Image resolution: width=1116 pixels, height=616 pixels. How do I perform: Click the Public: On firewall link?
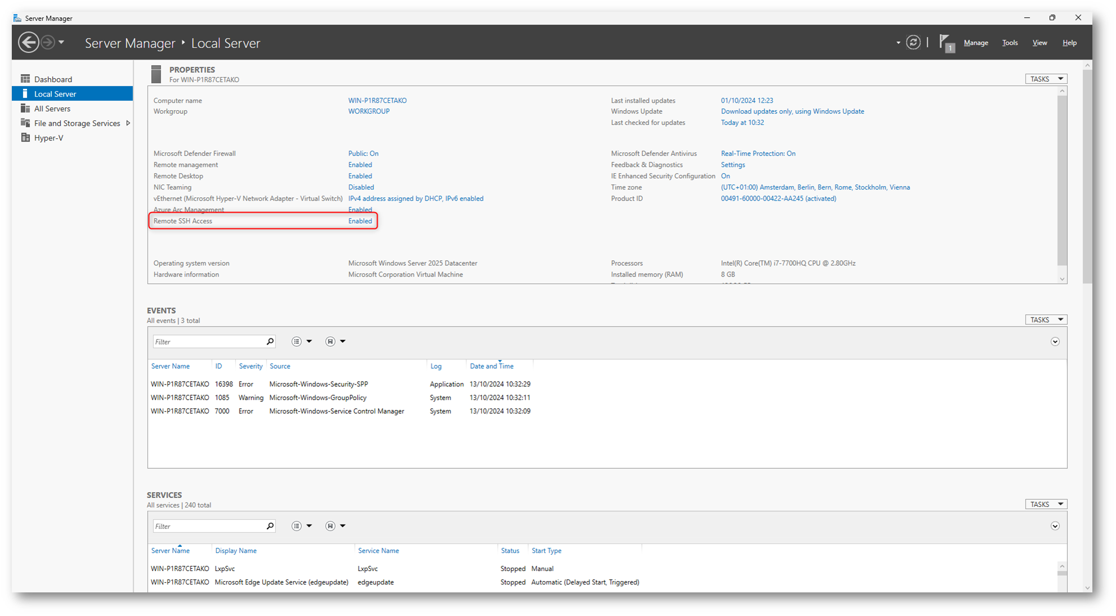tap(363, 153)
